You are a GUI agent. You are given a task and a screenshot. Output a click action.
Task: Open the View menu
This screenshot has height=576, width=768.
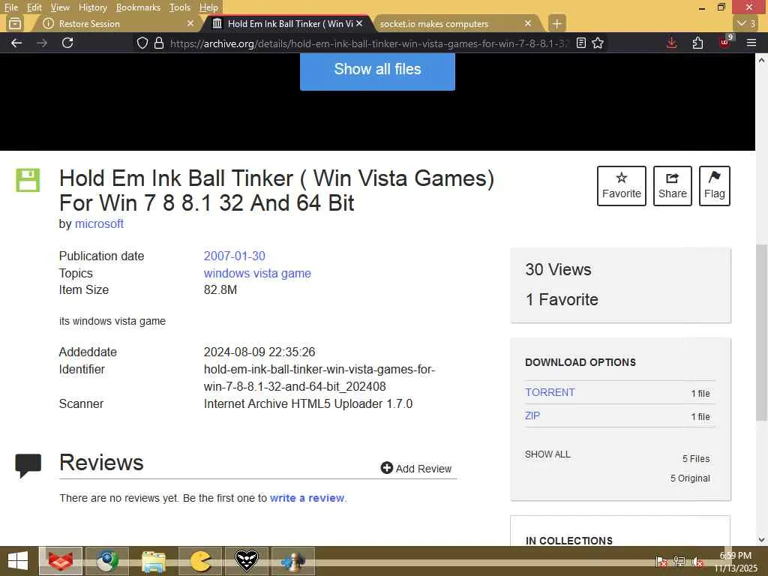click(x=60, y=7)
